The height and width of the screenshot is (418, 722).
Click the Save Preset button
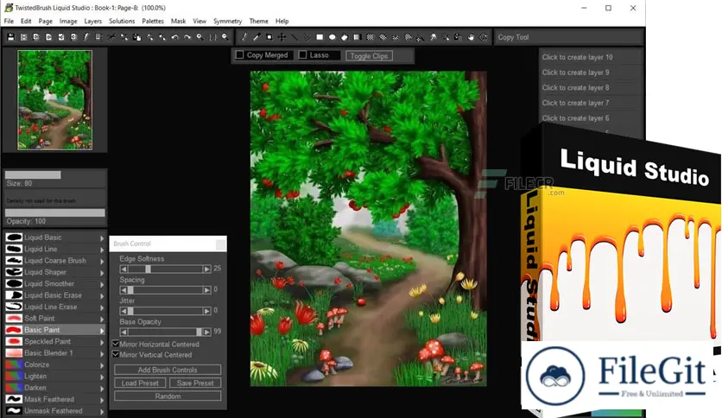tap(195, 383)
